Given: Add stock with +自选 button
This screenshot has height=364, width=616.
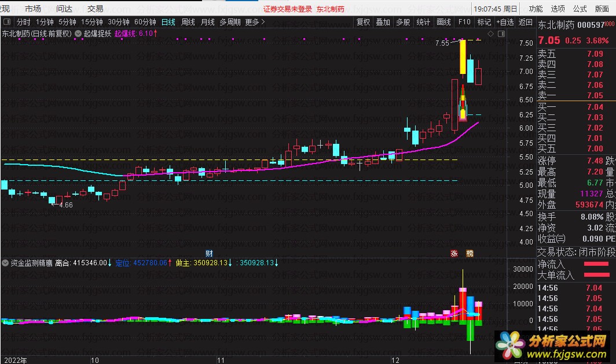Looking at the screenshot, I should click(505, 22).
